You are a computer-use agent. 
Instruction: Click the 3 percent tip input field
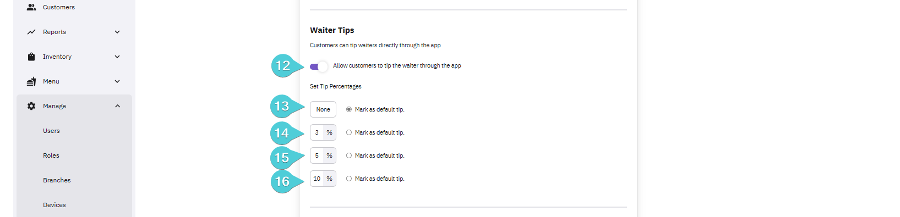pos(317,132)
